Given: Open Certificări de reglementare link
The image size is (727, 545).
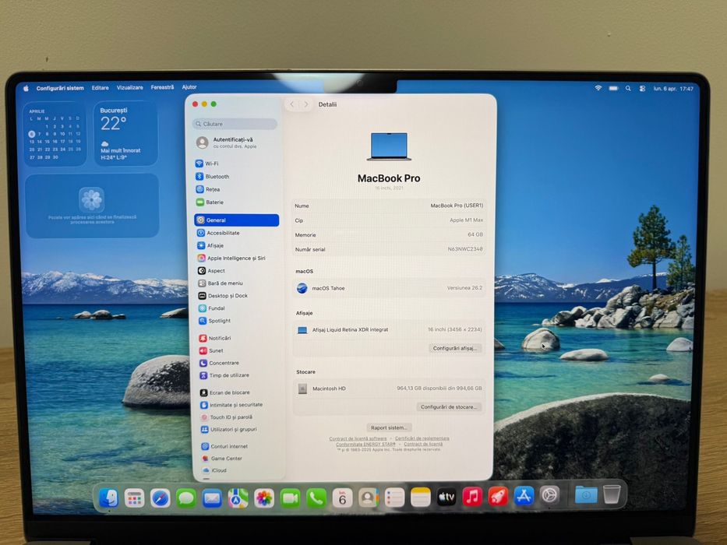Looking at the screenshot, I should pyautogui.click(x=422, y=438).
